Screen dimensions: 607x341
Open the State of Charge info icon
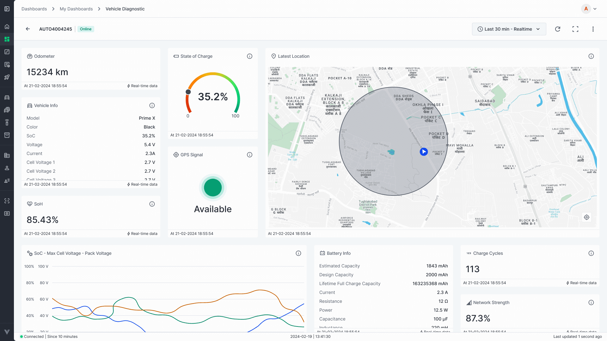[x=249, y=56]
